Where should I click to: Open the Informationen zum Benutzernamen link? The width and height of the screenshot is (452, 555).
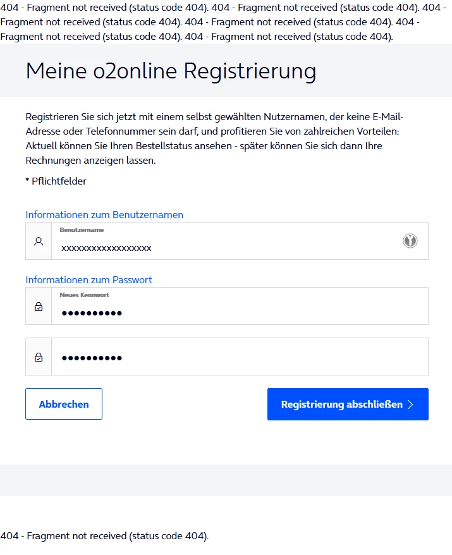(104, 215)
